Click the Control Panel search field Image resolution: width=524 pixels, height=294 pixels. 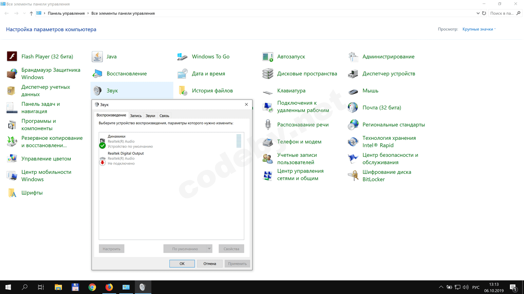click(505, 13)
